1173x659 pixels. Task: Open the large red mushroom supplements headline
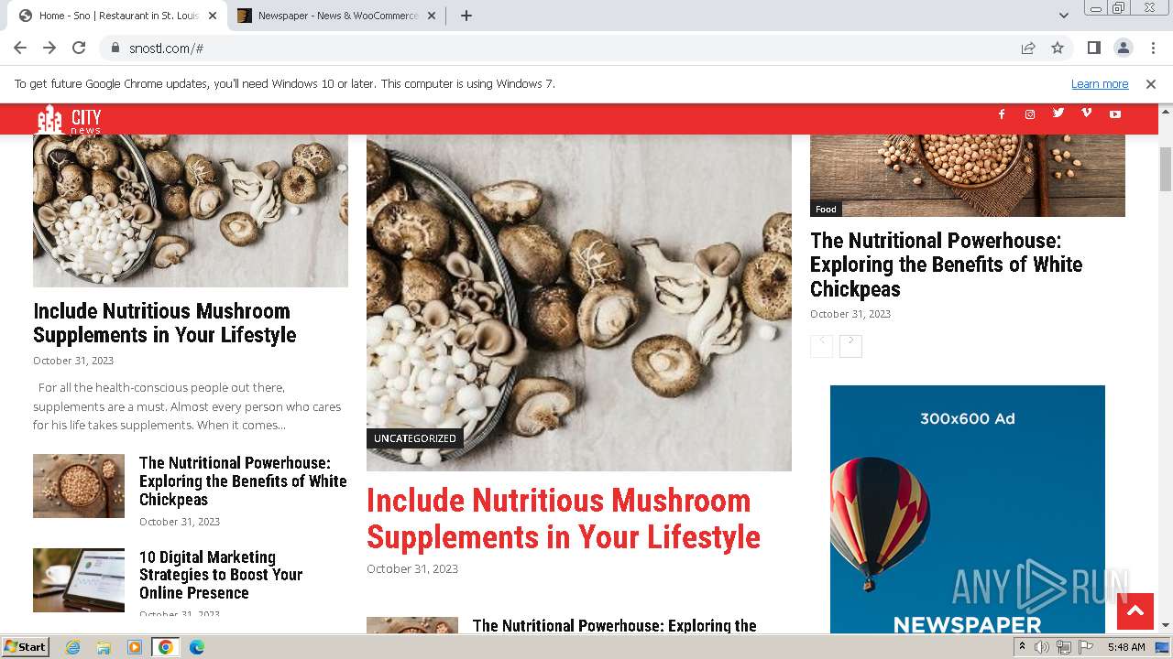point(564,519)
